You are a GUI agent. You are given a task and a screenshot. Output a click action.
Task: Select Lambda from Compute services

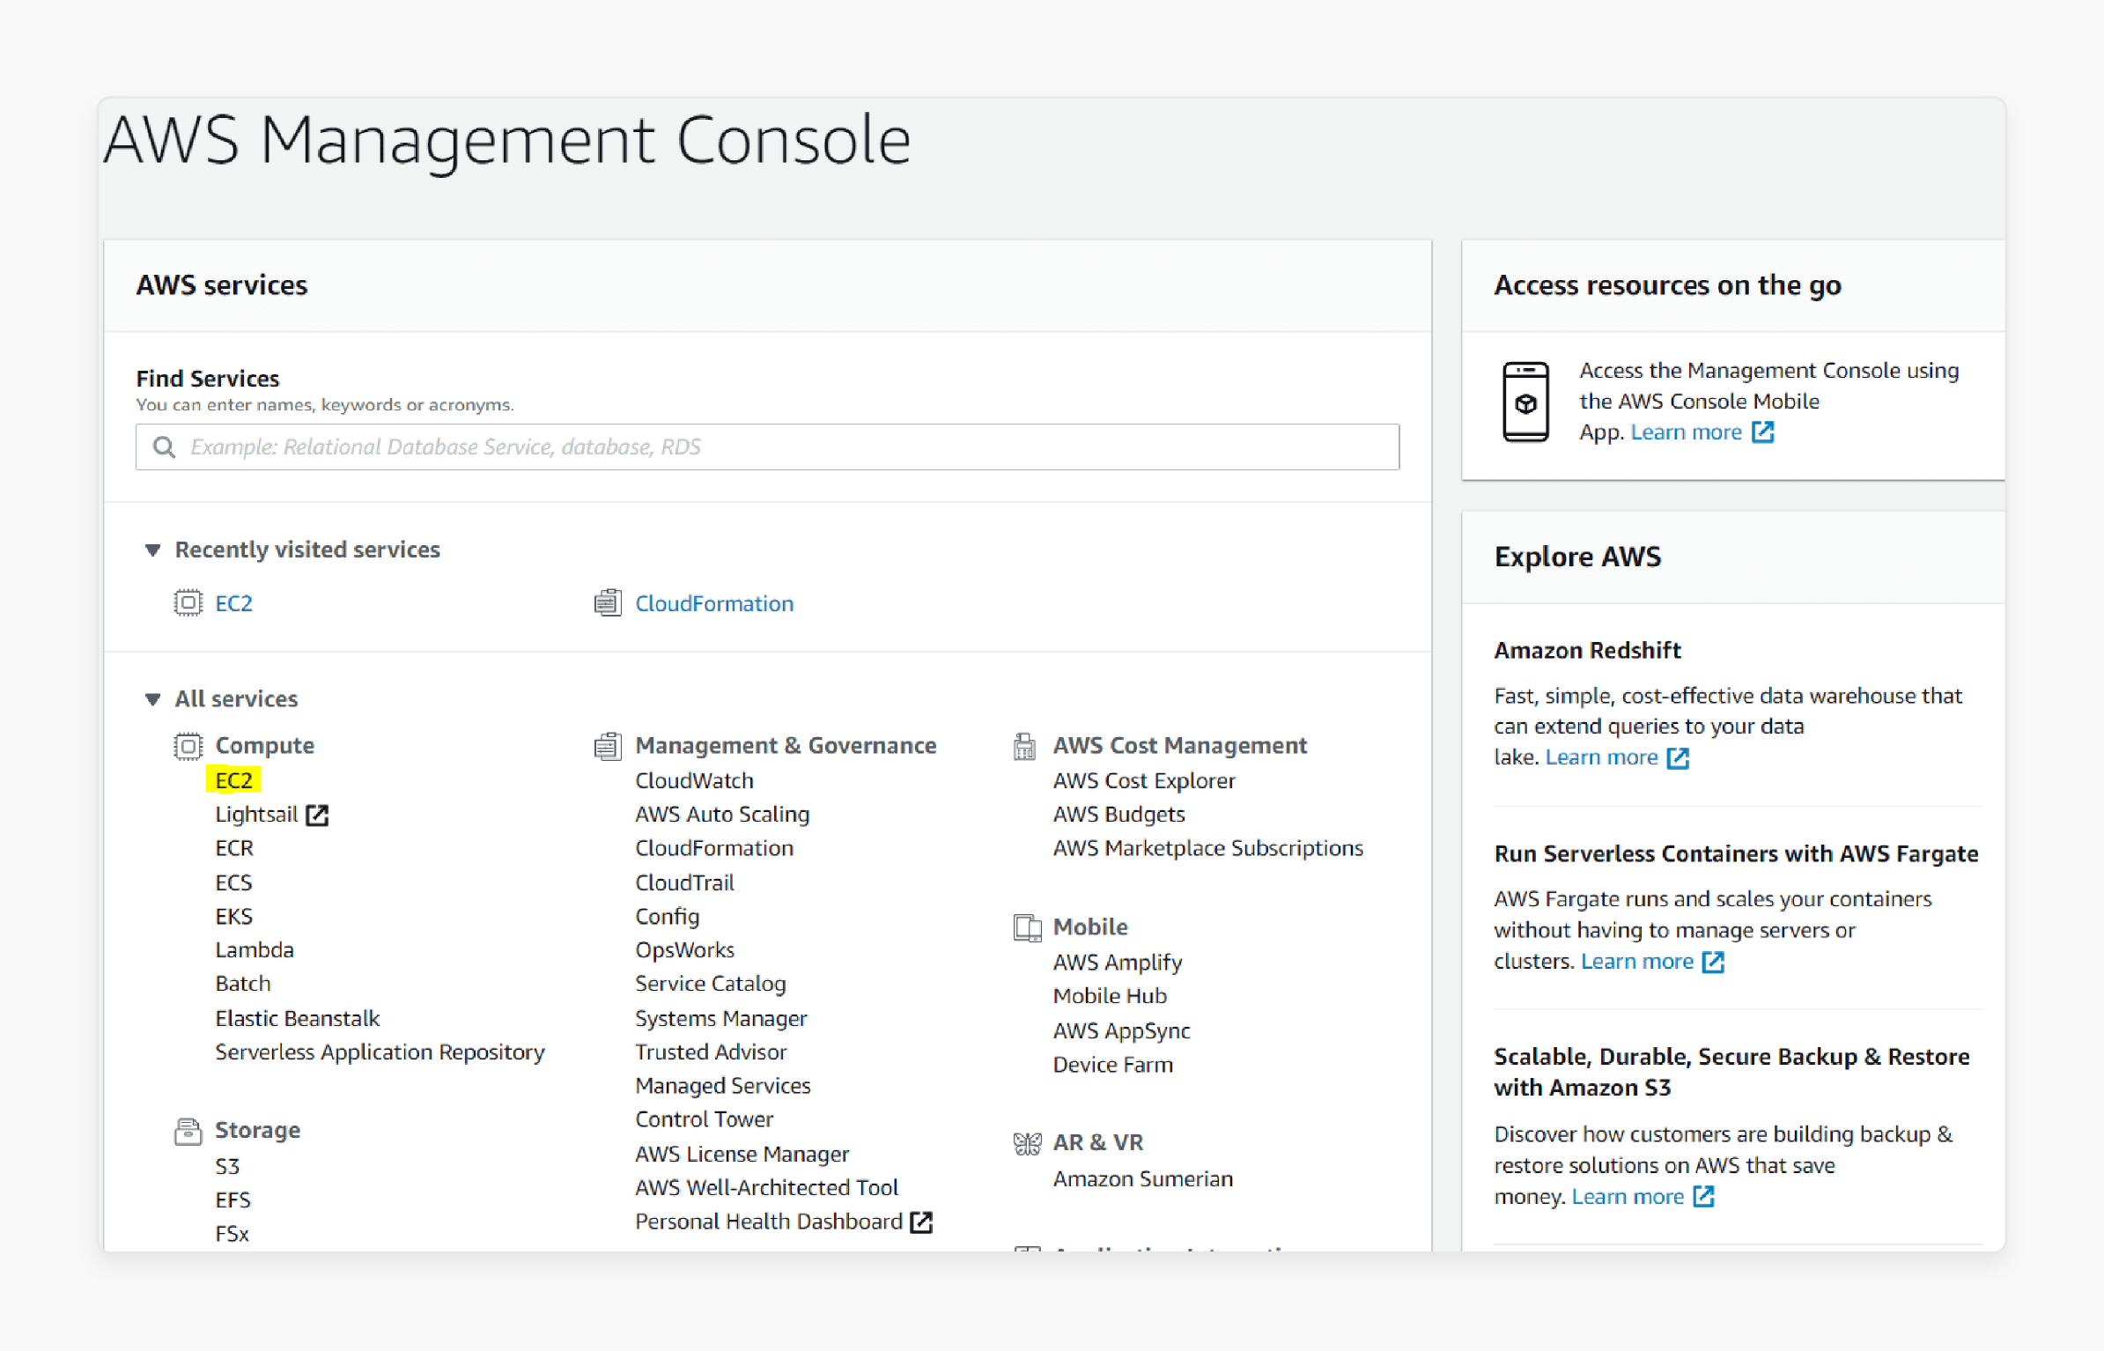(255, 951)
